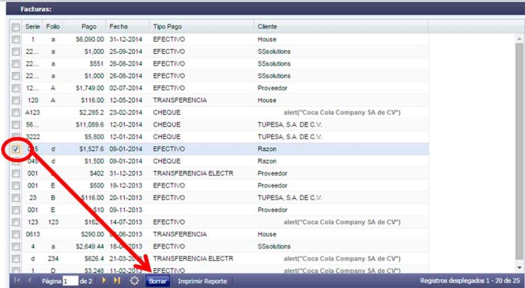Jump to last page arrow
Viewport: 525px width, 288px height.
(x=116, y=281)
